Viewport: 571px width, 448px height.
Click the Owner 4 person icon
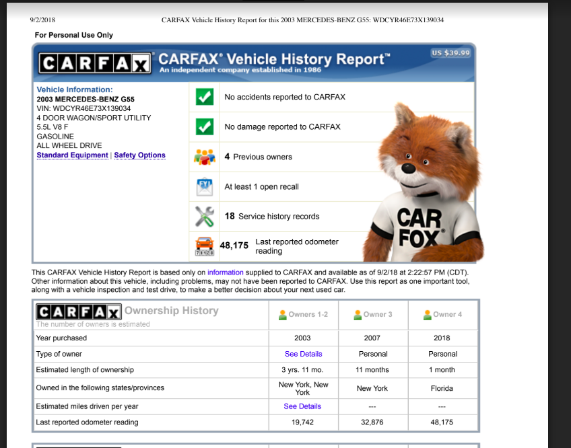(x=428, y=315)
